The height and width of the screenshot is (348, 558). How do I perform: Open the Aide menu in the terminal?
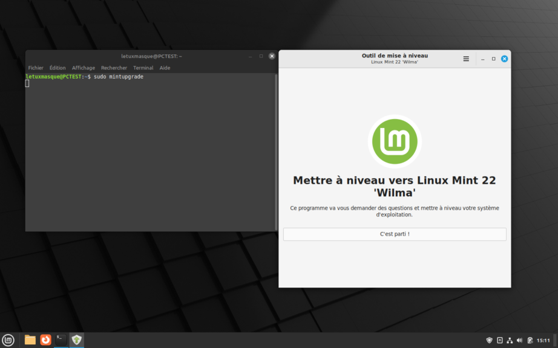(165, 68)
